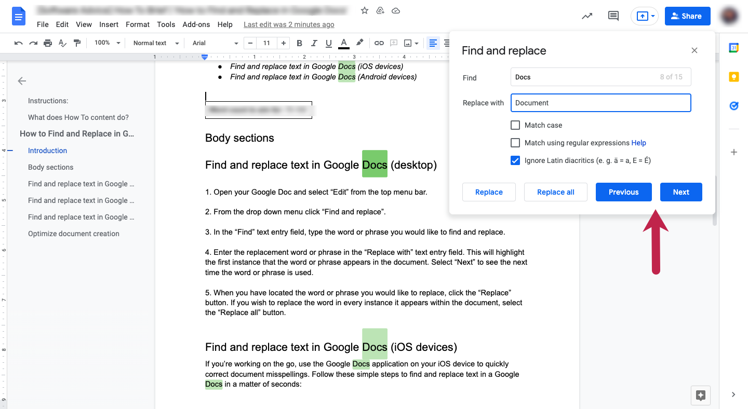Screen dimensions: 748x409
Task: Uncheck Ignore Latin diacritics
Action: tap(515, 160)
